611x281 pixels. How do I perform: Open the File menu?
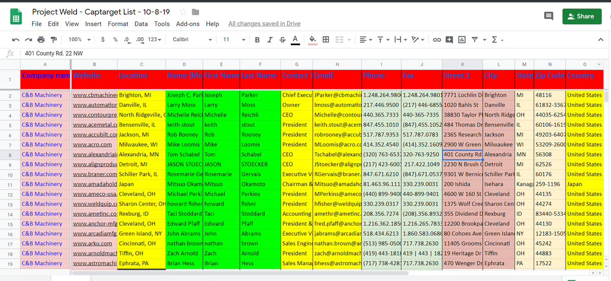37,24
